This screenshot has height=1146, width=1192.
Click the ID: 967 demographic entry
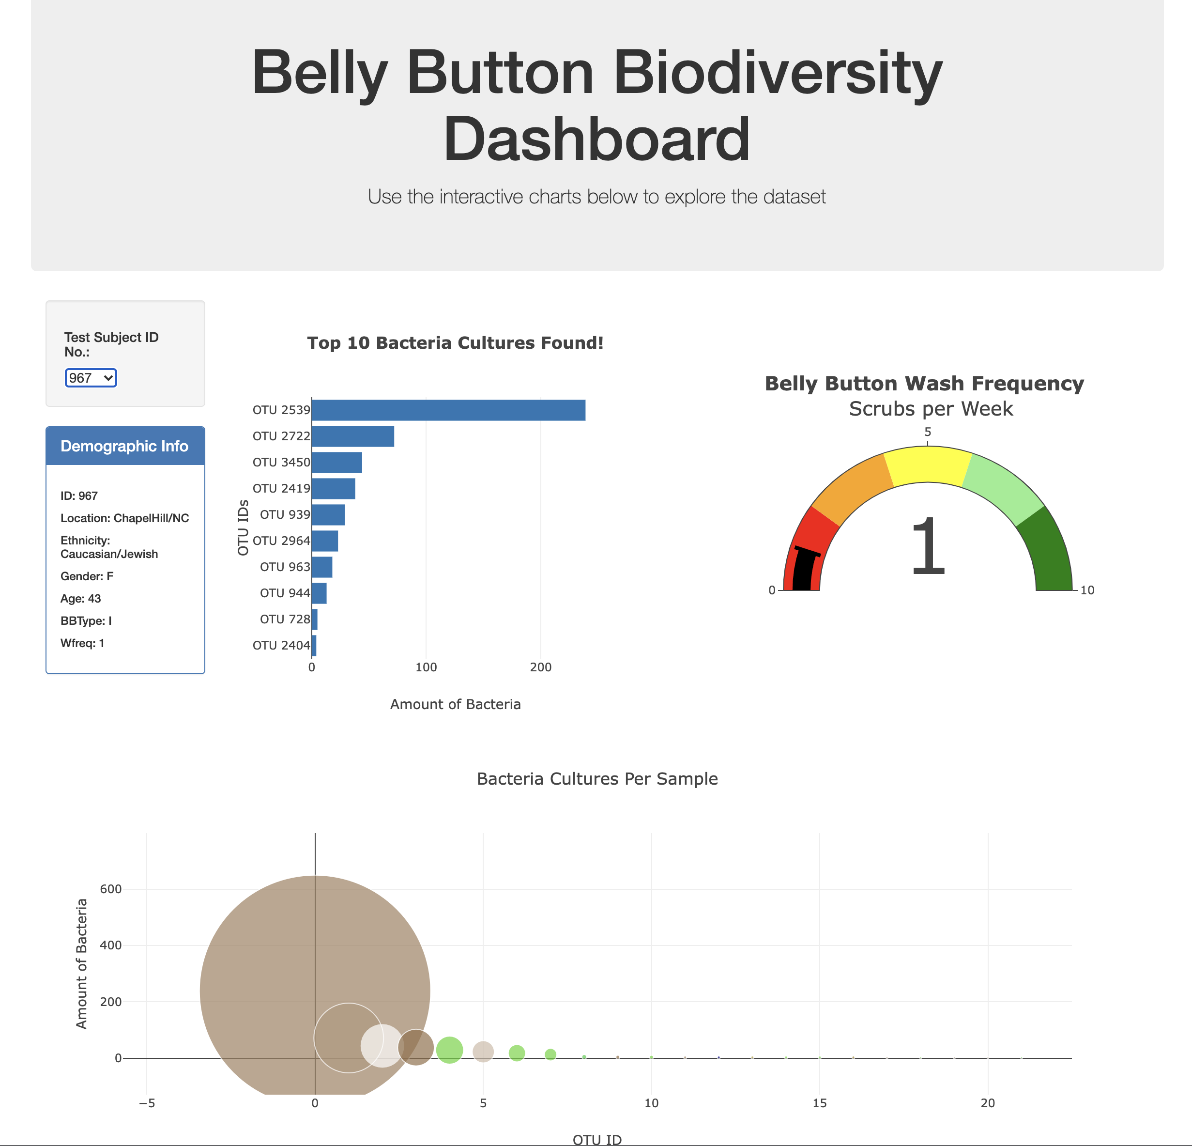click(78, 495)
